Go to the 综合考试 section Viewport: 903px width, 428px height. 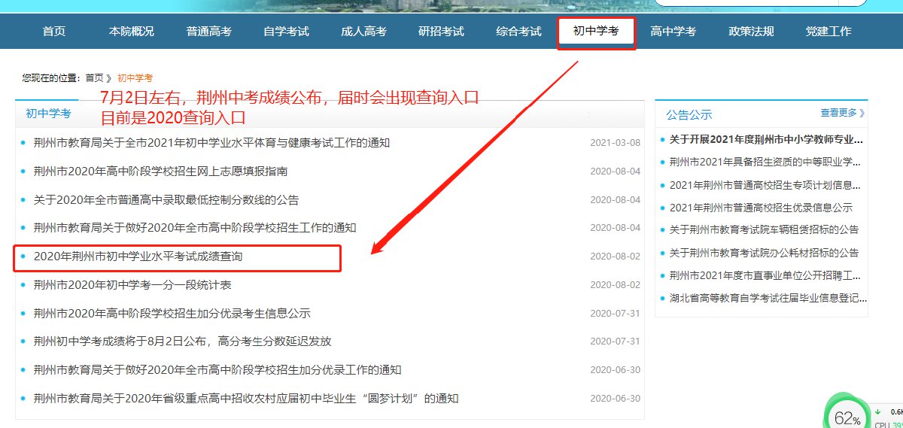(519, 32)
